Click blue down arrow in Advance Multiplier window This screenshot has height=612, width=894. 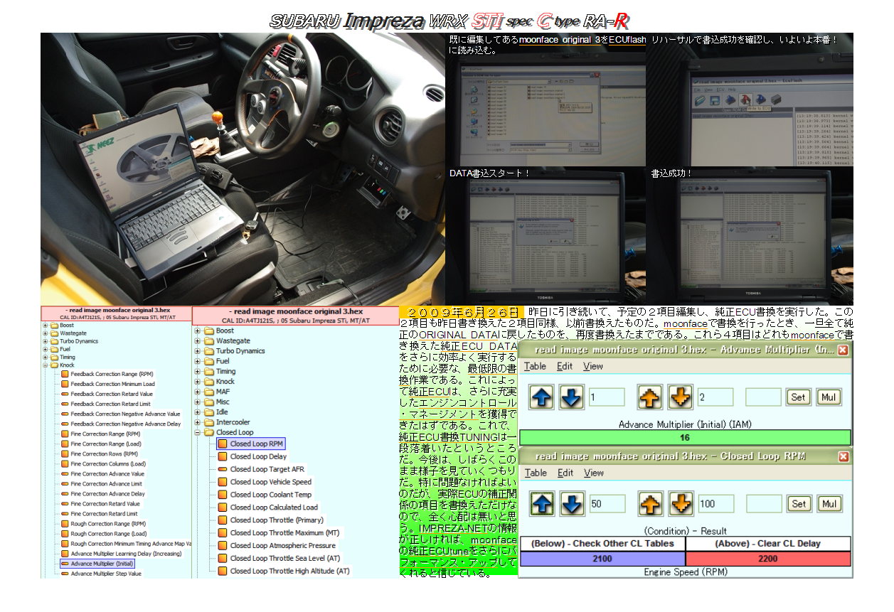point(571,397)
